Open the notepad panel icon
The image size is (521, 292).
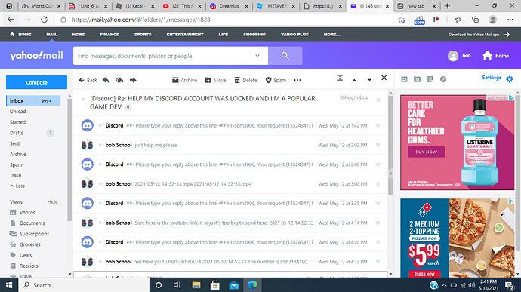click(x=430, y=79)
